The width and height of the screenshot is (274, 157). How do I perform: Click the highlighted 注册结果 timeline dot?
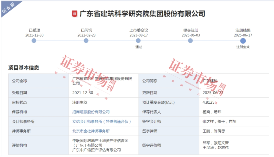pyautogui.click(x=243, y=40)
